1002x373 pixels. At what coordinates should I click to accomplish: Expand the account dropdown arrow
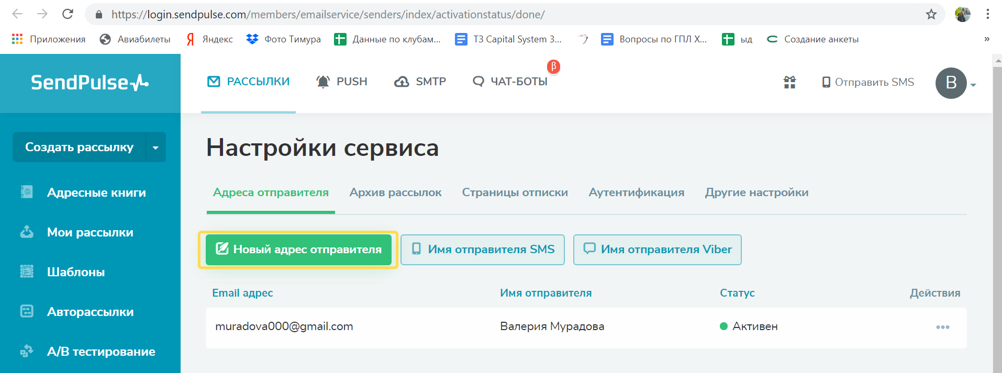click(973, 85)
